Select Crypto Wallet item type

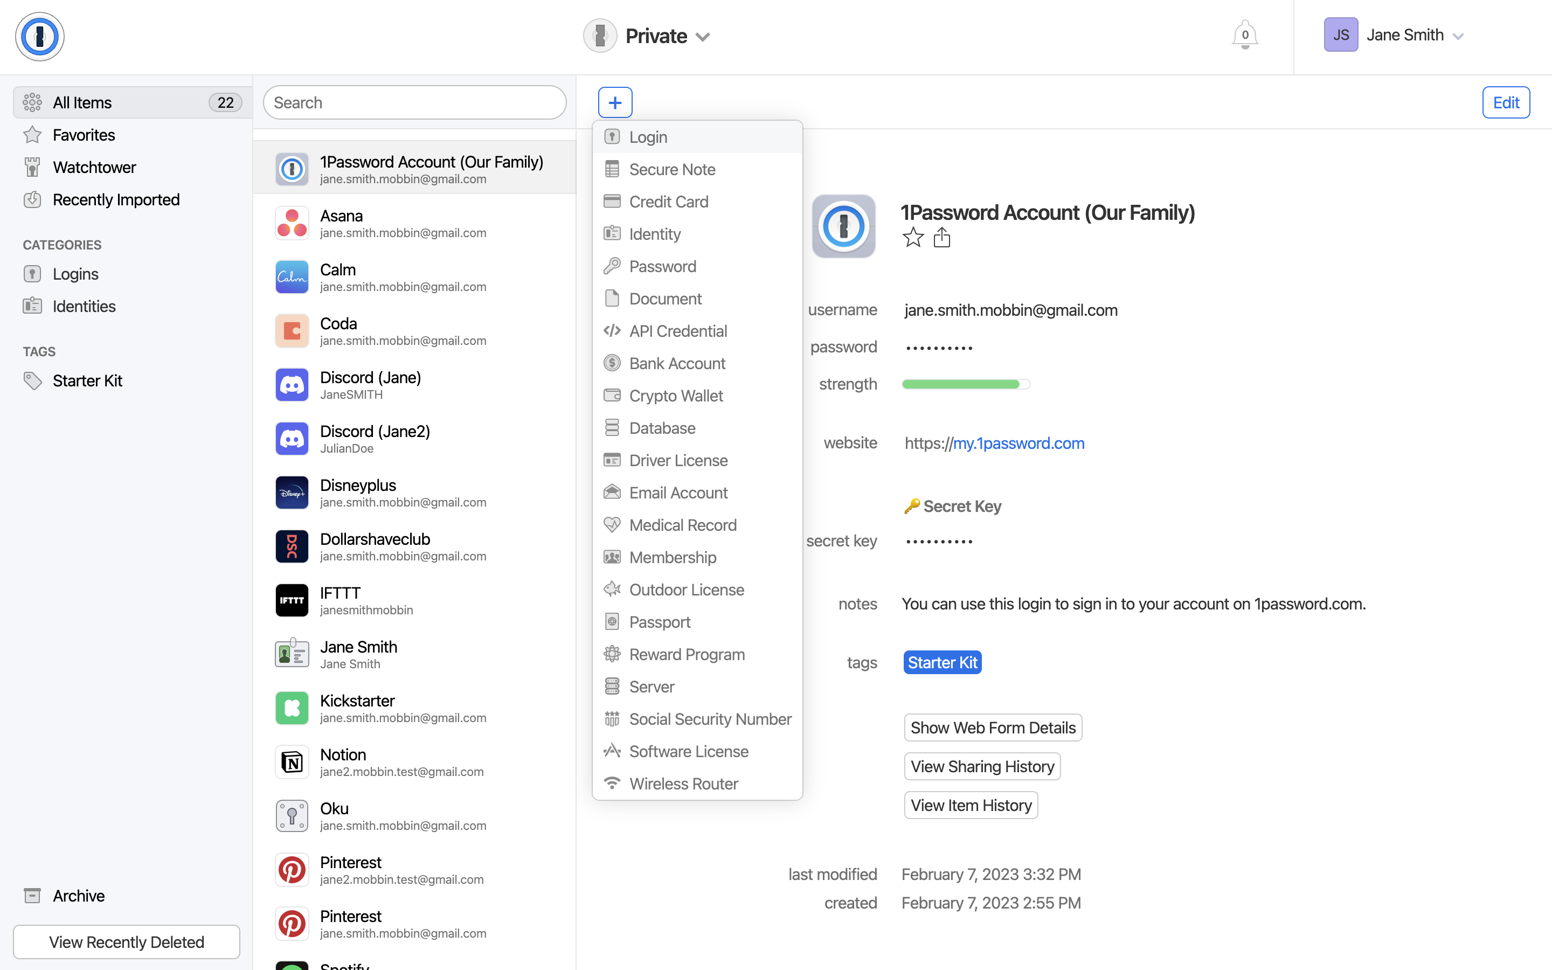(697, 396)
